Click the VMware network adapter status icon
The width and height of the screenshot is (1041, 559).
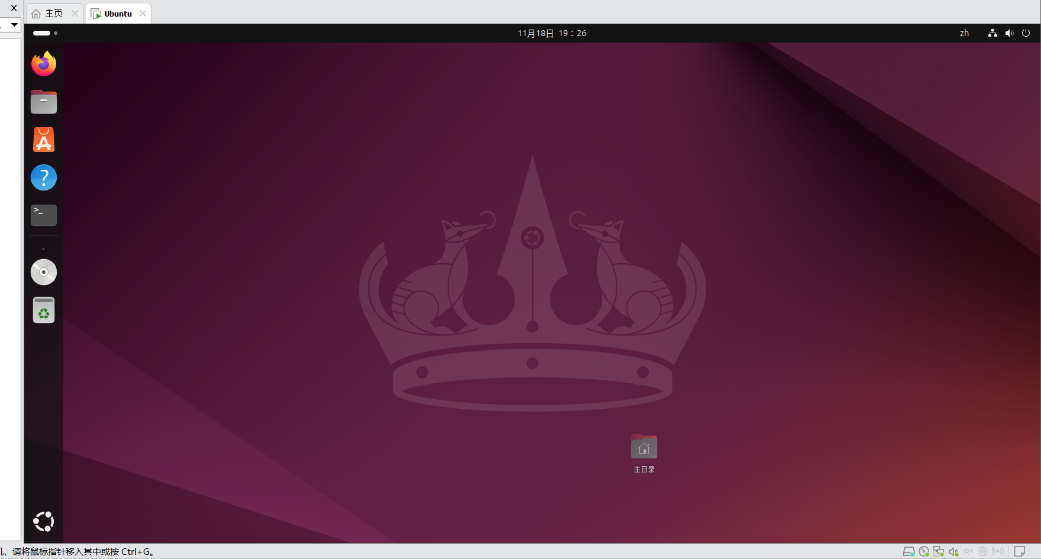point(939,551)
